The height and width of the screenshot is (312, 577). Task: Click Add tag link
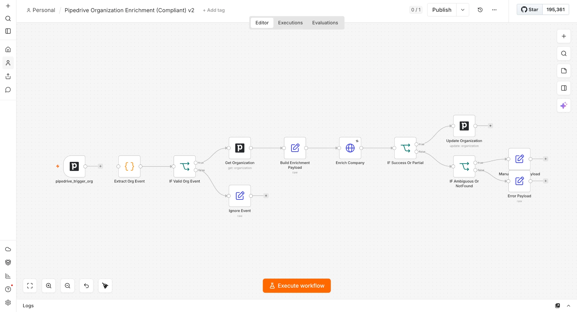click(214, 10)
